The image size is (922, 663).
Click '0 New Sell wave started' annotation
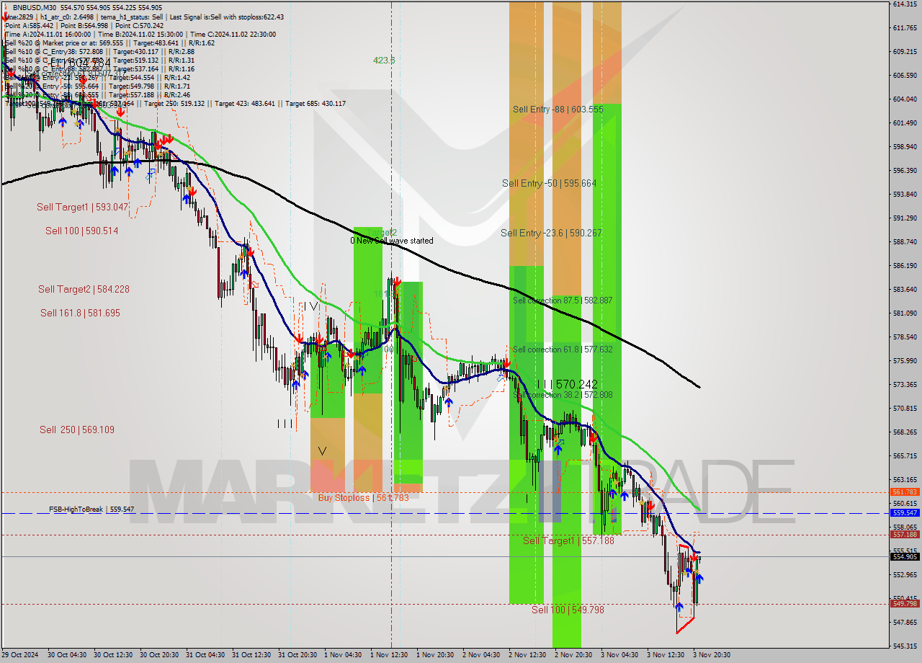[392, 241]
